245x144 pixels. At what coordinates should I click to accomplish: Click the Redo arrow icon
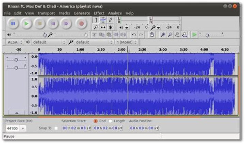[x=141, y=35]
